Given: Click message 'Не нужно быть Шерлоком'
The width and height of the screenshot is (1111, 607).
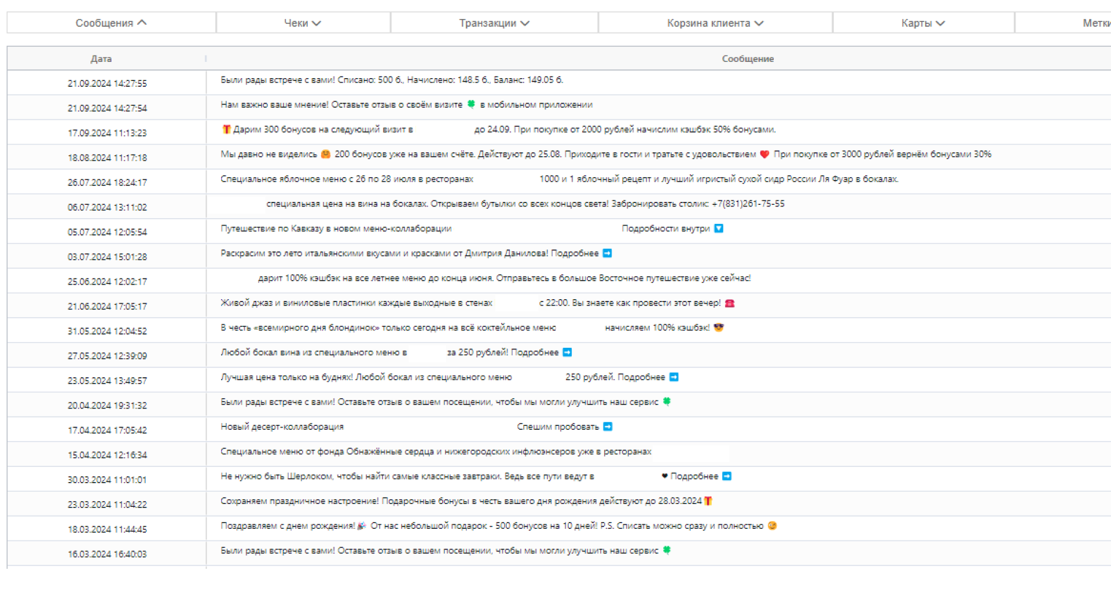Looking at the screenshot, I should point(476,476).
